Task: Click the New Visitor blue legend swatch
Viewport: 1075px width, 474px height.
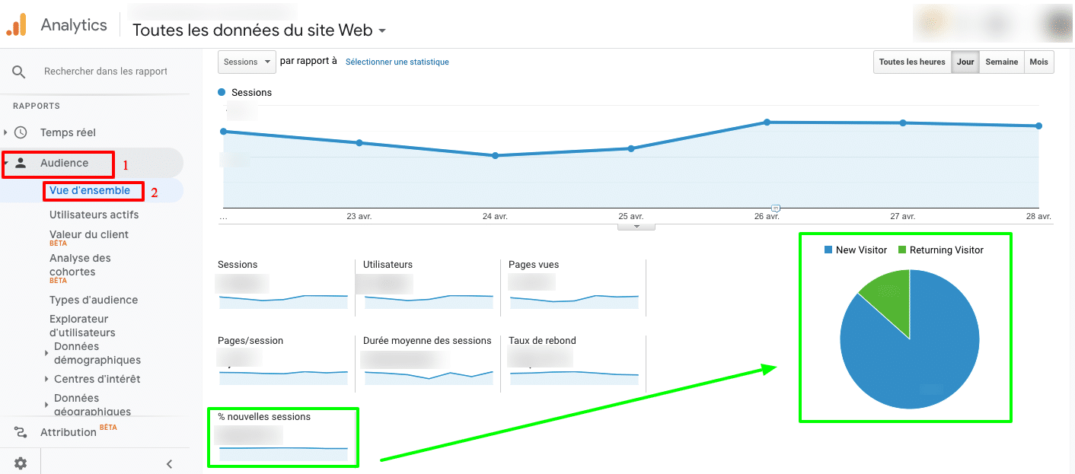Action: [x=828, y=250]
